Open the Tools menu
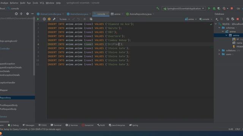This screenshot has height=136, width=243. (35, 3)
